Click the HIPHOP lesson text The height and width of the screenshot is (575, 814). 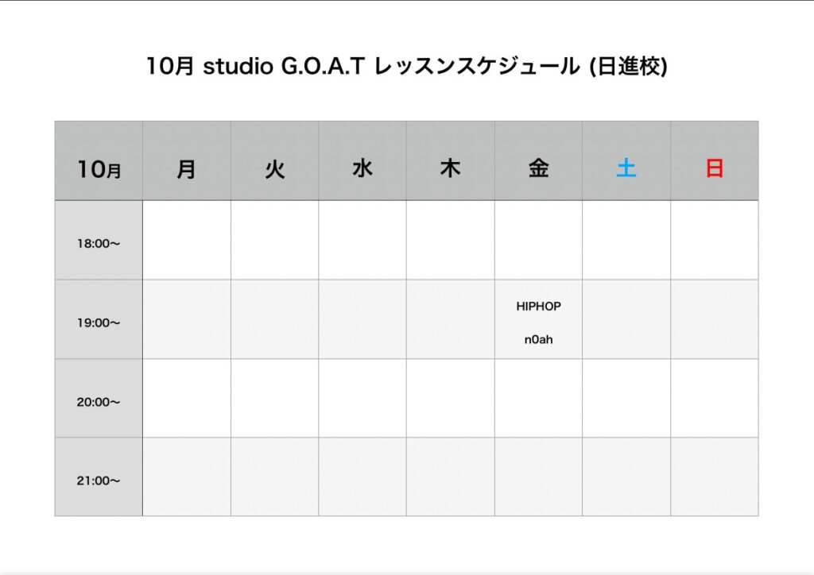coord(538,307)
